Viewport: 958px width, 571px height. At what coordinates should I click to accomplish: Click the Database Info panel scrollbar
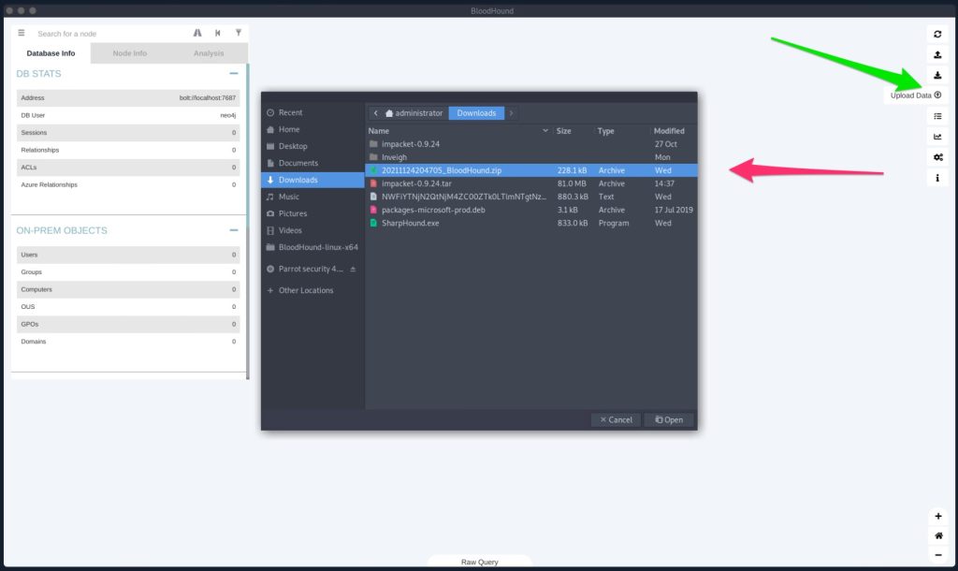tap(247, 221)
